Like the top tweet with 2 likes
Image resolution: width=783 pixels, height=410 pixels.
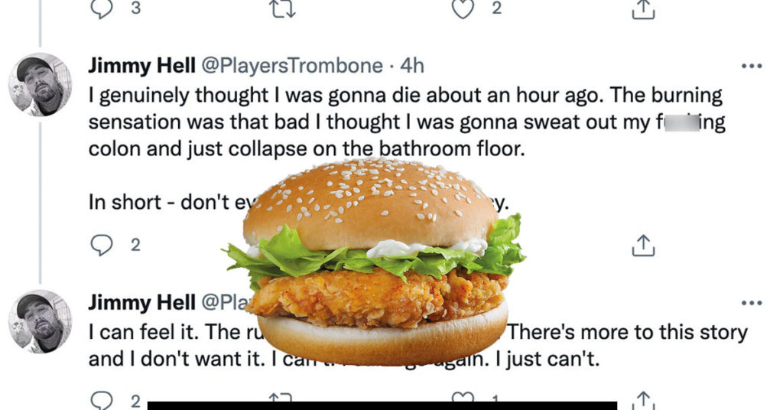click(463, 8)
